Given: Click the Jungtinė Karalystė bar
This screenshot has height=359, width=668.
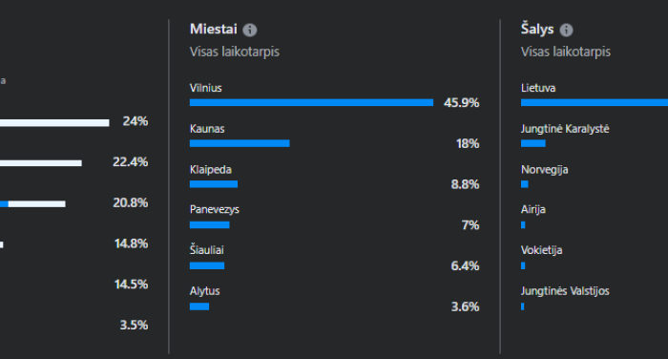Looking at the screenshot, I should pos(533,143).
